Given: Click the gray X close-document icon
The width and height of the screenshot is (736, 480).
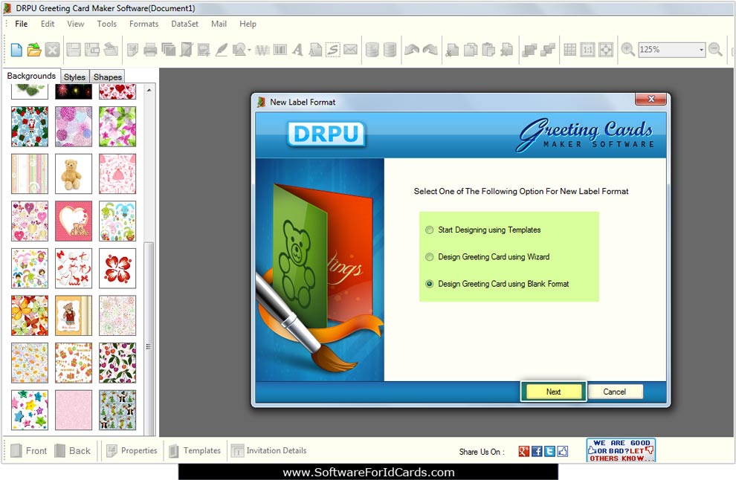Looking at the screenshot, I should click(x=53, y=49).
